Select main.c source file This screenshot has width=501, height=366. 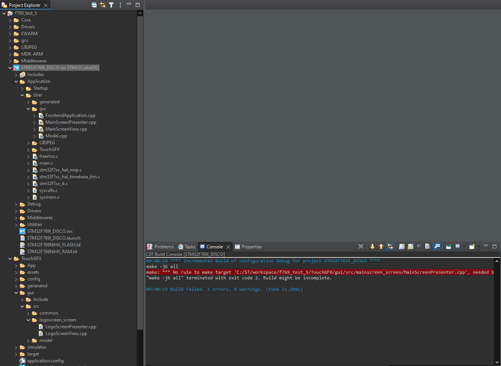[x=46, y=163]
